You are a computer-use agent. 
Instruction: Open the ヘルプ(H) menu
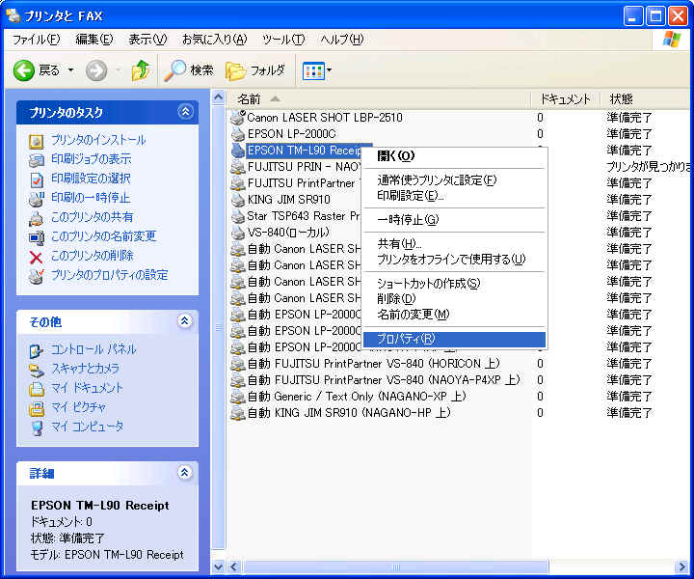(x=342, y=40)
